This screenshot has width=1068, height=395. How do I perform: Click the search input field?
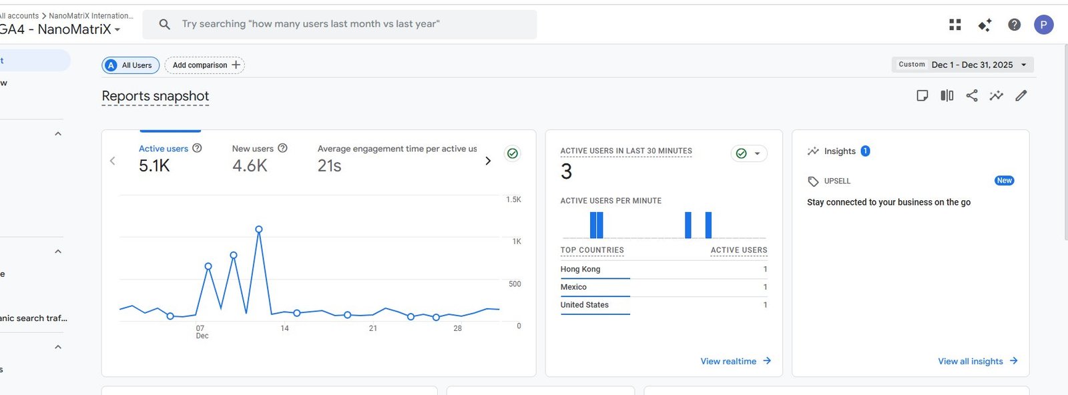340,24
